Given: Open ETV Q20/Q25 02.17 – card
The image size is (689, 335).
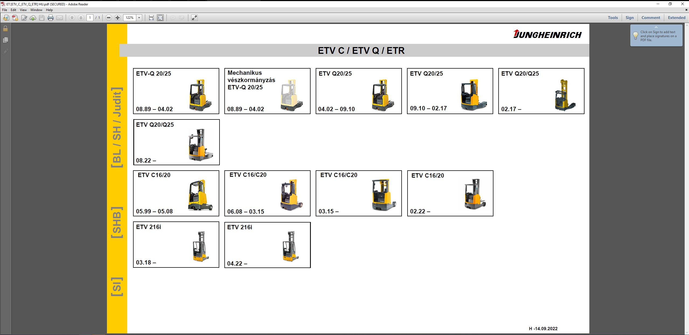Looking at the screenshot, I should point(541,91).
